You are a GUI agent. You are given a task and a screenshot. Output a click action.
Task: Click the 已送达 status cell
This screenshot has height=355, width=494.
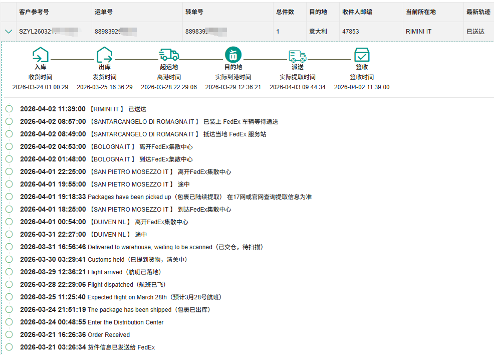tap(475, 31)
